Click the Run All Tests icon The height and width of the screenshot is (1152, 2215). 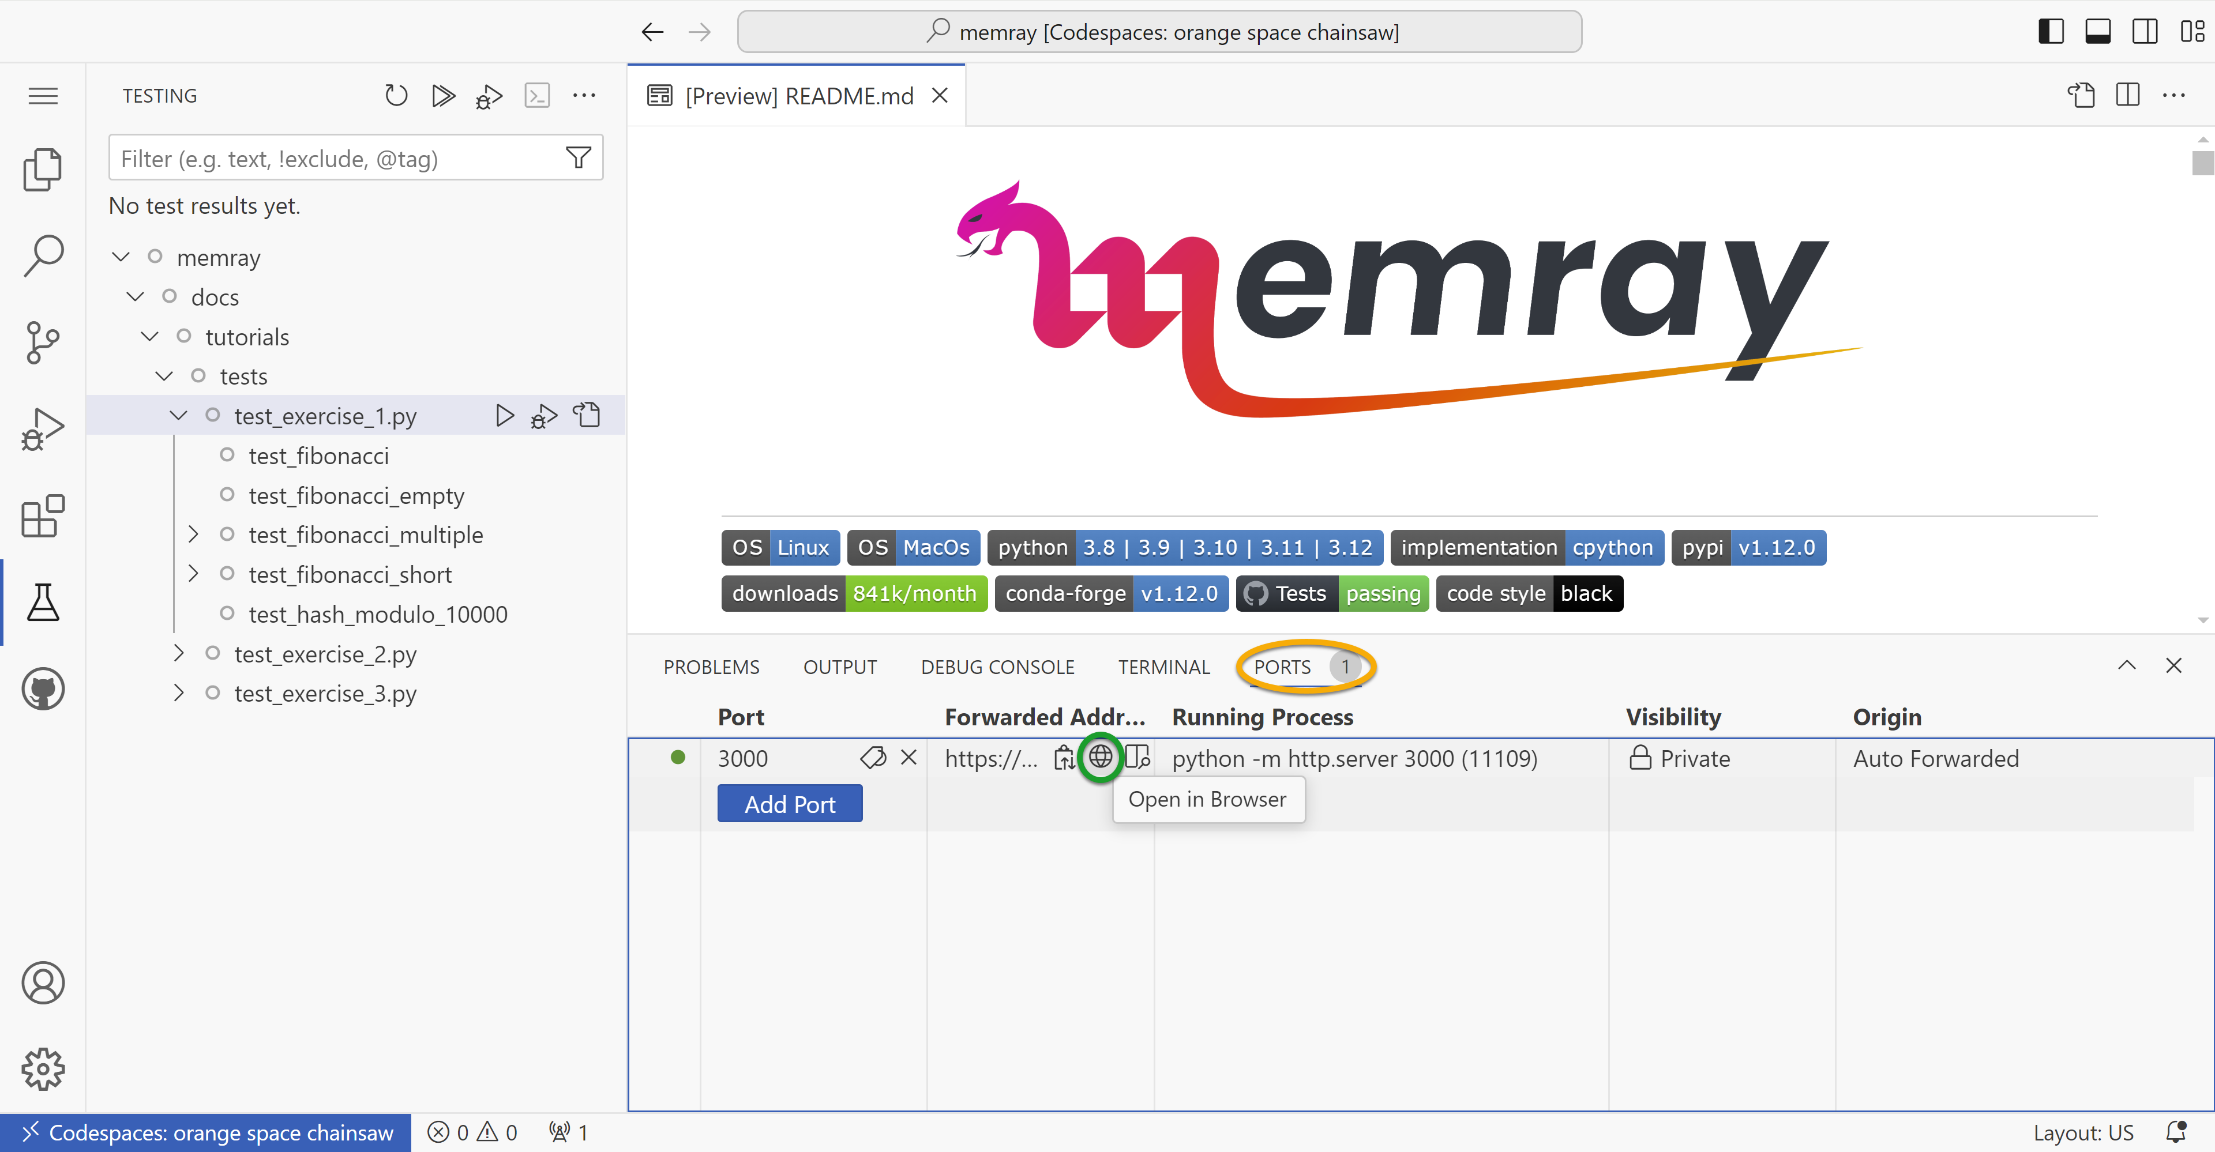[443, 96]
